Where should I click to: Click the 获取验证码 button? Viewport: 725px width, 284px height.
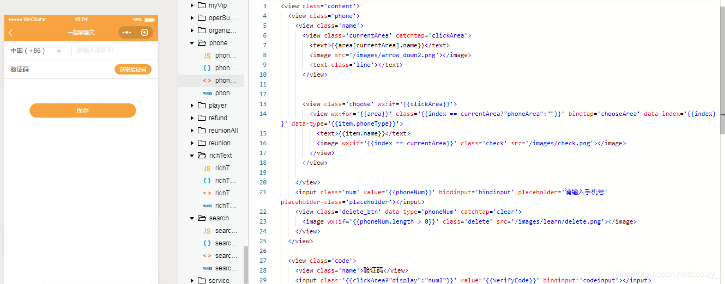[133, 70]
